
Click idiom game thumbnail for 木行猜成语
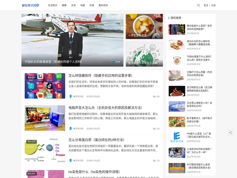[x=177, y=168]
